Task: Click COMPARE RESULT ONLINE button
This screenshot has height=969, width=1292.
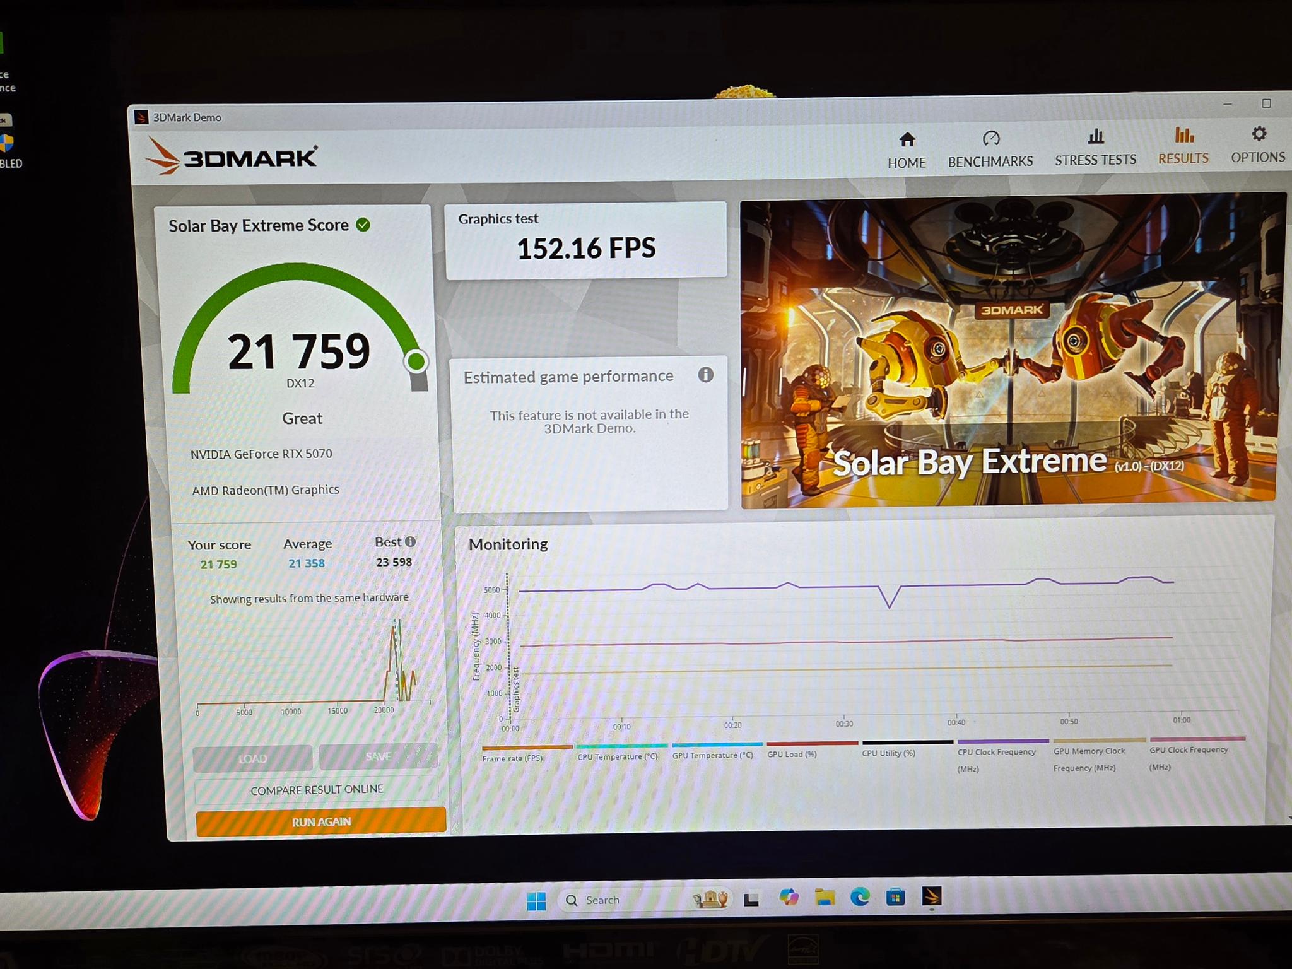Action: (317, 790)
